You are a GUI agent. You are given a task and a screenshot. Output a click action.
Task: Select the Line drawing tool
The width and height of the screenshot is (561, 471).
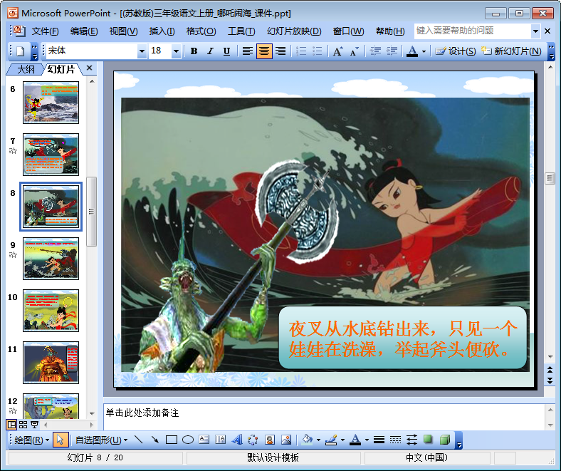click(x=138, y=440)
